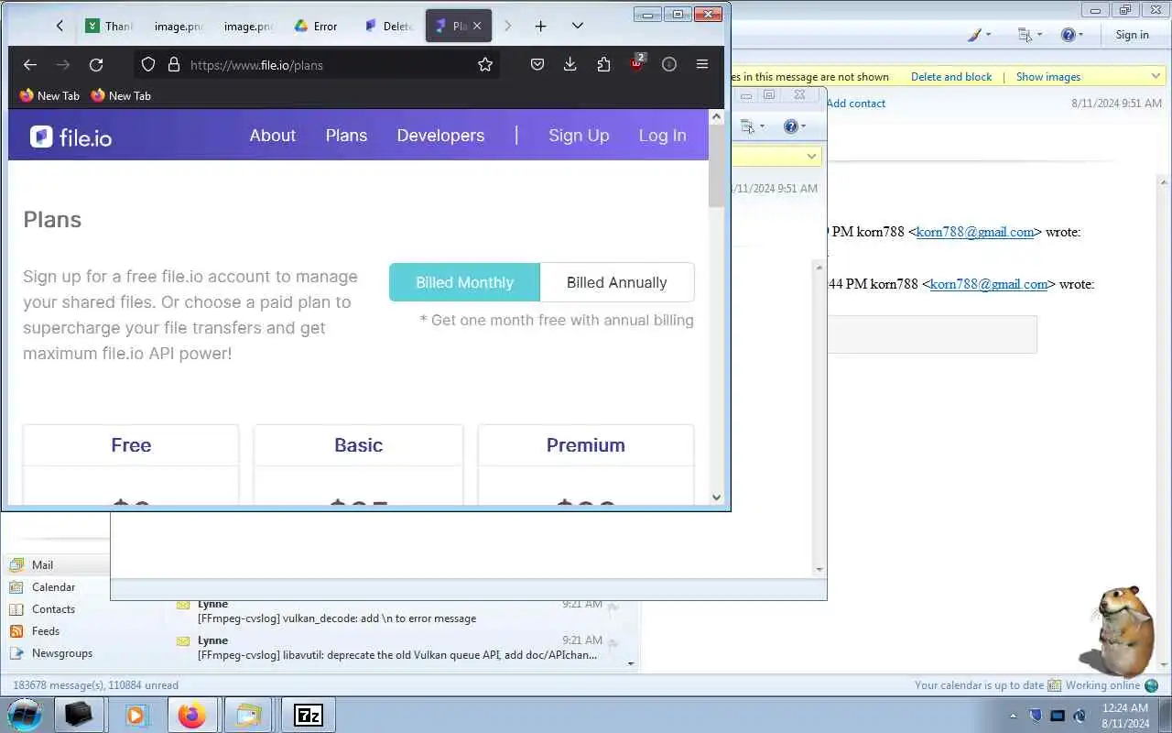Open tracking protection shield icon
This screenshot has height=733, width=1172.
click(x=150, y=64)
